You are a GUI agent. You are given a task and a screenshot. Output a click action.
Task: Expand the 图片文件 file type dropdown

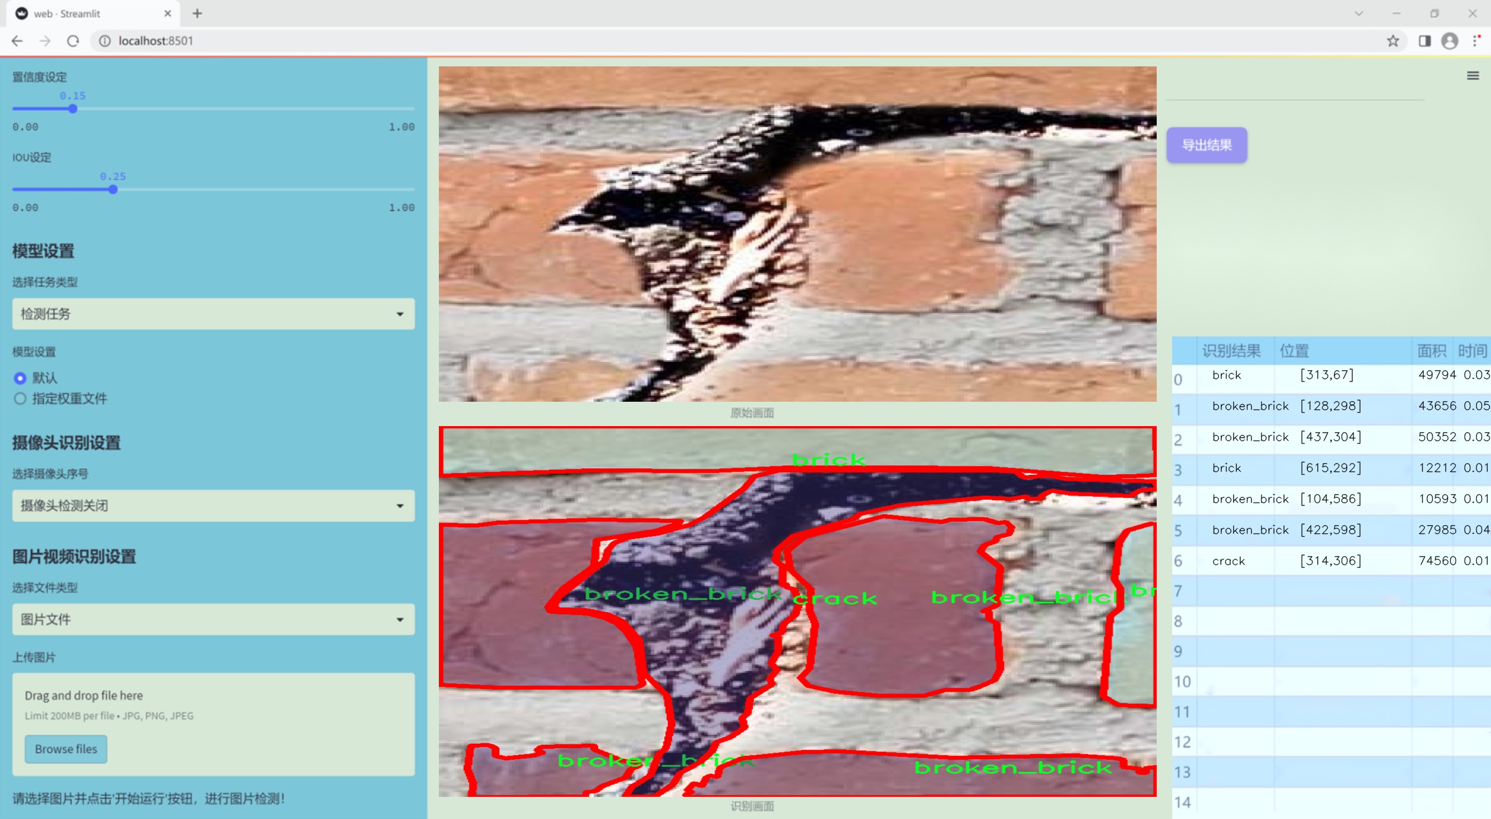point(213,620)
